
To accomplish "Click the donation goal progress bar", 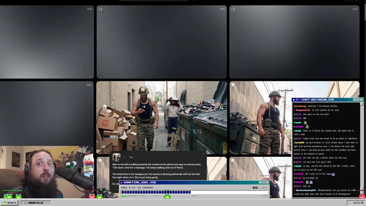I will click(194, 193).
